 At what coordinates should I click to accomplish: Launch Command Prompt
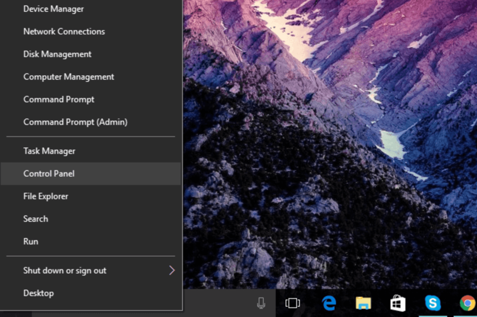tap(58, 99)
